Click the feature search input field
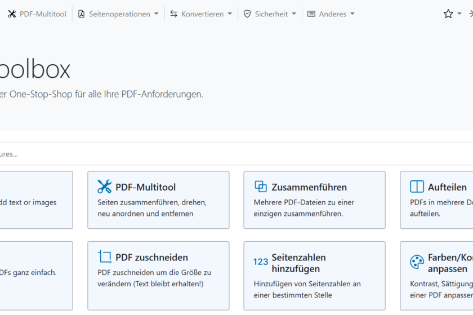 (225, 154)
